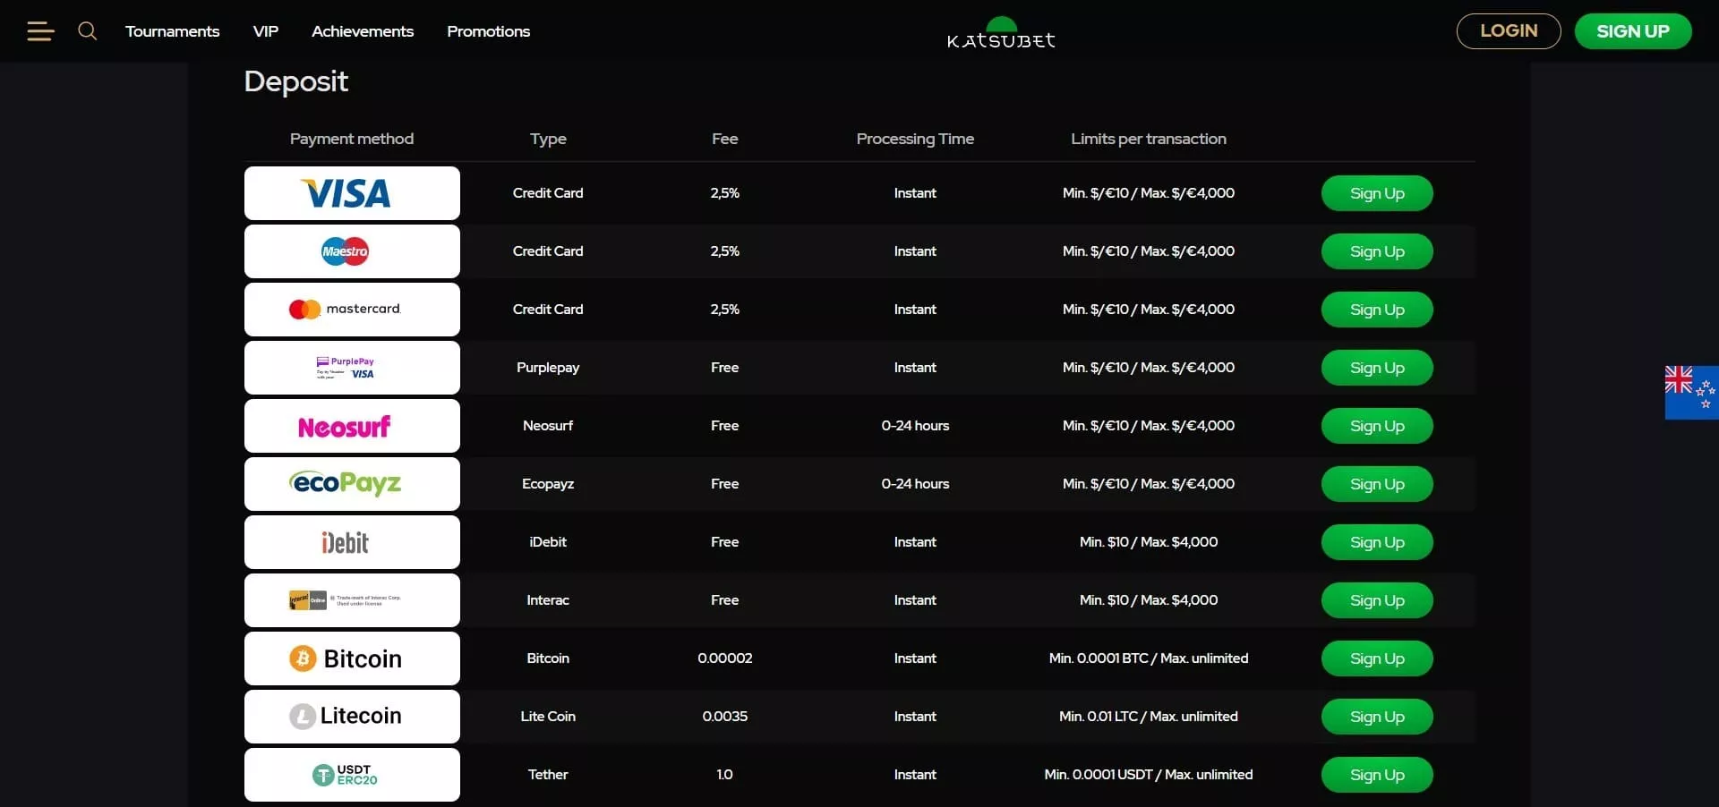View the Promotions page
The height and width of the screenshot is (807, 1719).
click(x=488, y=31)
